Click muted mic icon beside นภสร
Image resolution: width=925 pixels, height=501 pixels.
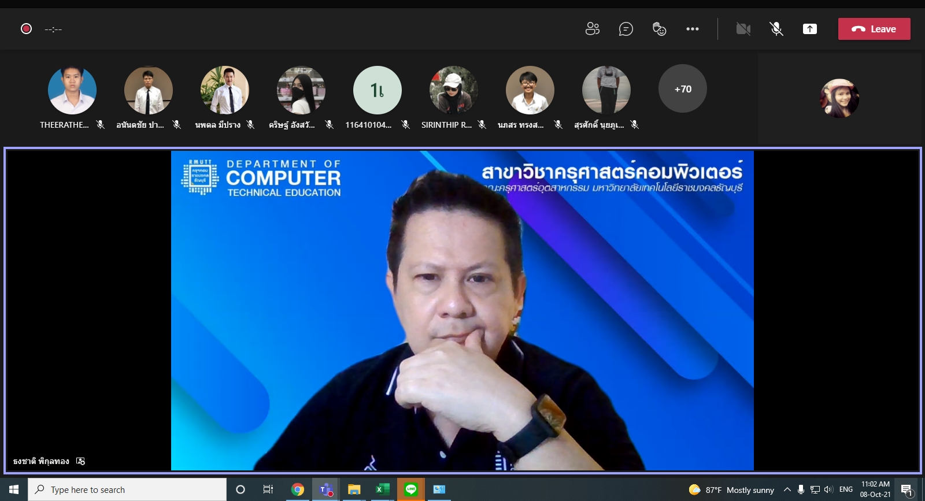[x=558, y=124]
